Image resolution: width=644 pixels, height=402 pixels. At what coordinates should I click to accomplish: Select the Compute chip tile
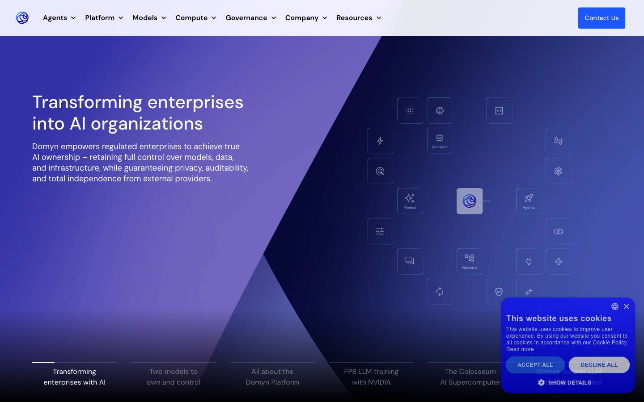[440, 141]
